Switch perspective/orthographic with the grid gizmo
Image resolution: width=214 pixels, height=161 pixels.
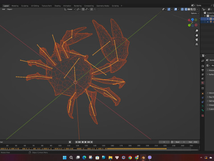pyautogui.click(x=197, y=44)
